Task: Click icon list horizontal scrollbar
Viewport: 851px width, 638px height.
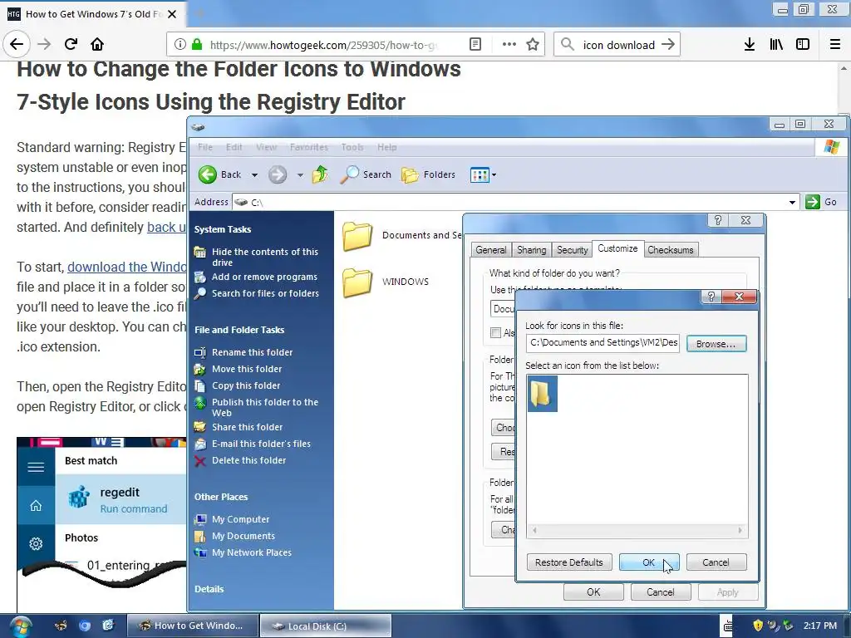Action: click(x=637, y=530)
